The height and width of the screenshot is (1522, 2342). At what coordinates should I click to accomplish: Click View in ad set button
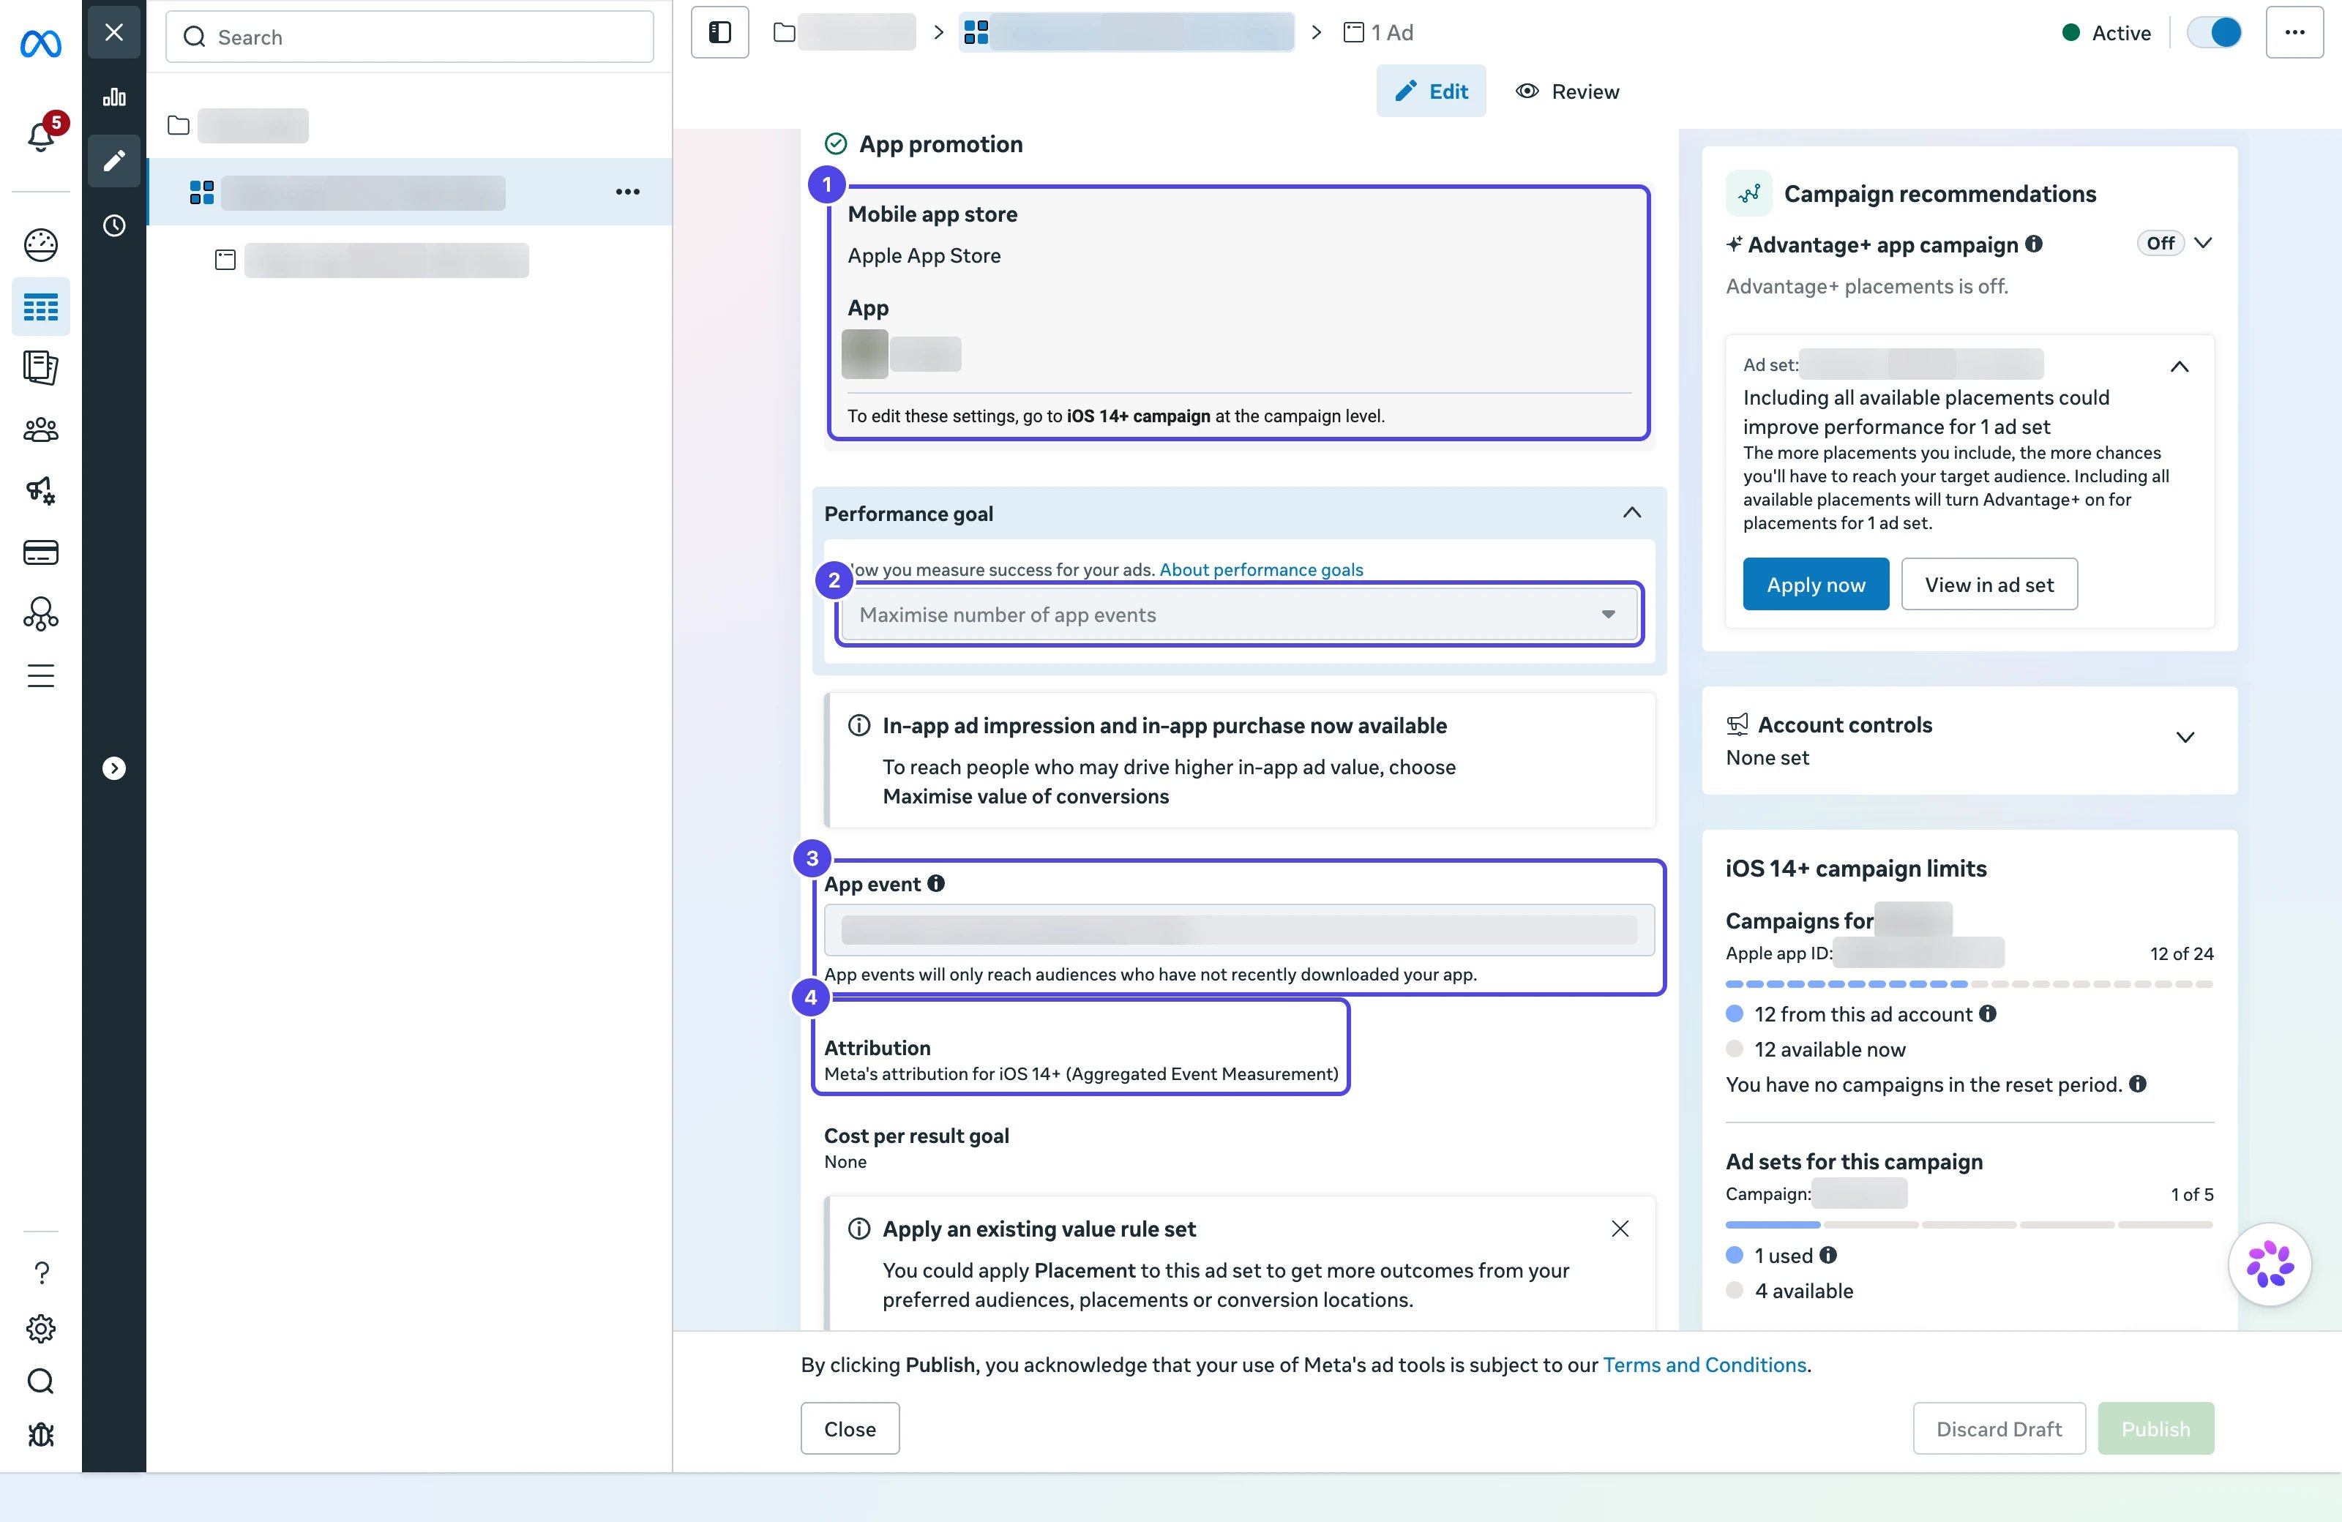(x=1989, y=585)
